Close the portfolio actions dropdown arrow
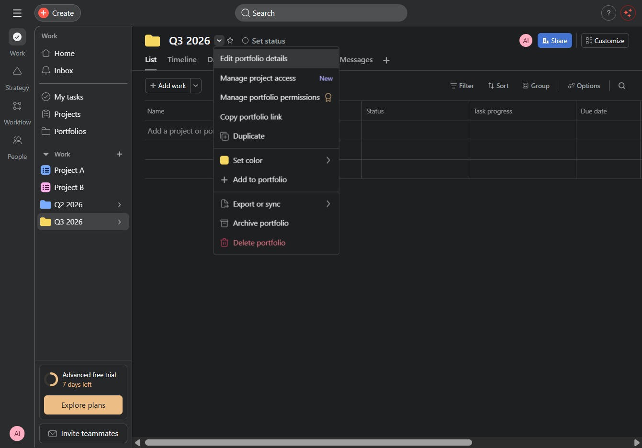 point(219,41)
